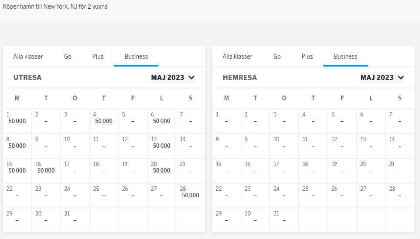Select the Plus tab for return trip

(307, 56)
